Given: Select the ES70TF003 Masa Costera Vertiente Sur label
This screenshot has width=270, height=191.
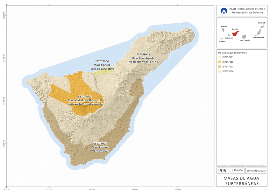Looking at the screenshot, I should click(x=100, y=147).
